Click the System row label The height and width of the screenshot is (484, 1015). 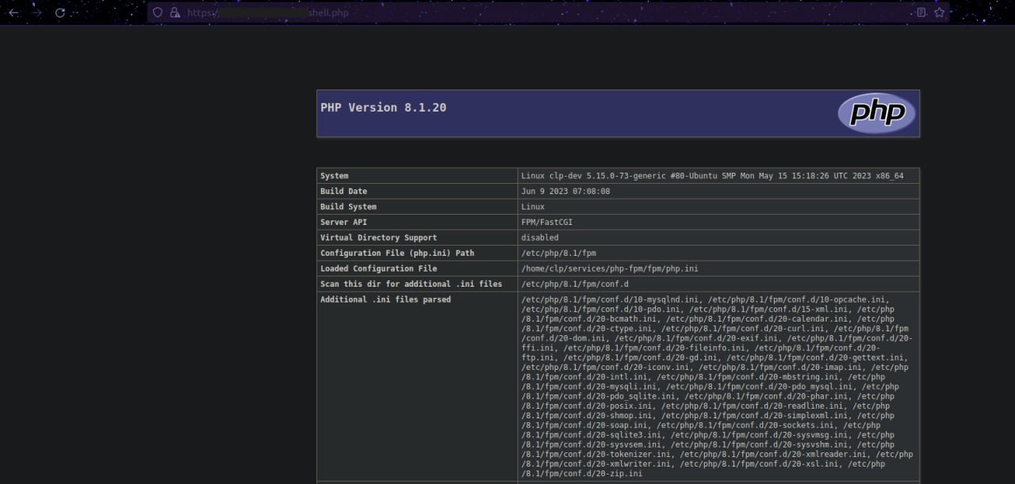click(335, 176)
